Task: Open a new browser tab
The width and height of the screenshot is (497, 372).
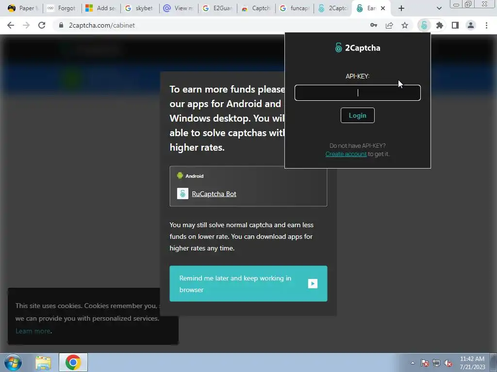Action: click(401, 8)
